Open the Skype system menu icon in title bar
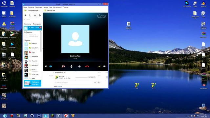Screen dimensions: 210x118 24,4
